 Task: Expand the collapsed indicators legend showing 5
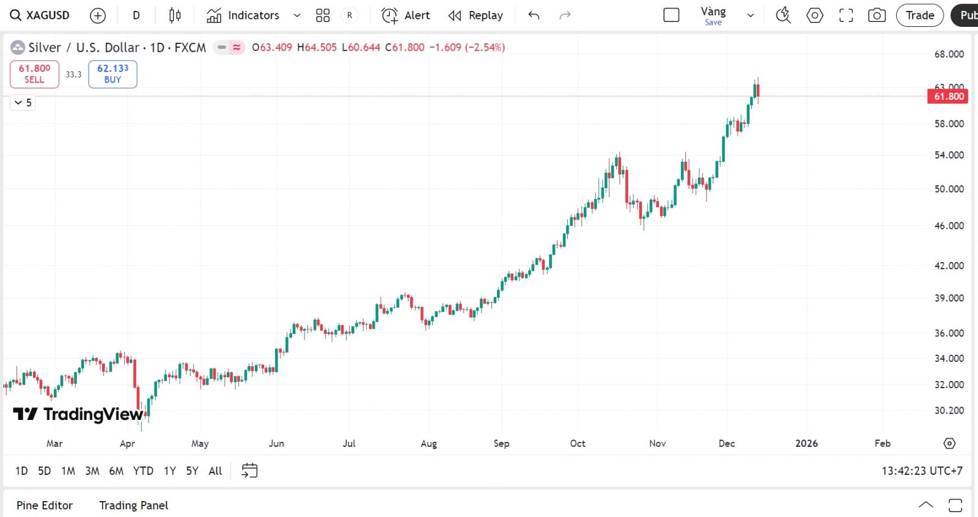[23, 103]
